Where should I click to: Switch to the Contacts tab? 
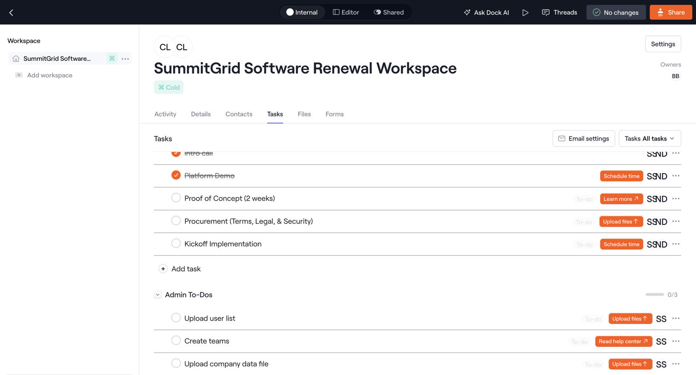(239, 114)
